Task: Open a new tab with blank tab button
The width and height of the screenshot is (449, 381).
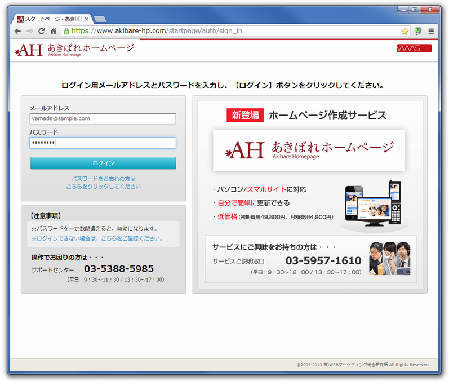Action: tap(100, 19)
